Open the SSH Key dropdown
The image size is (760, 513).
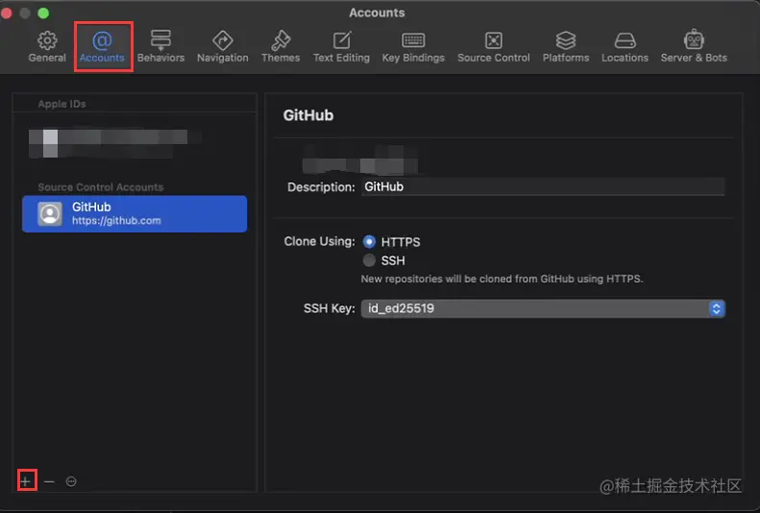point(543,308)
